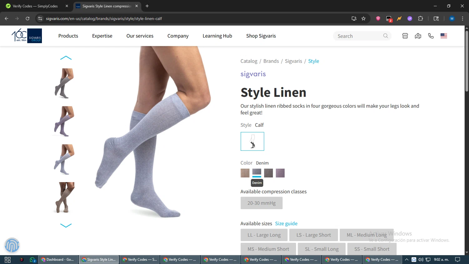
Task: Choose size SS - Small Short
Action: pos(372,249)
